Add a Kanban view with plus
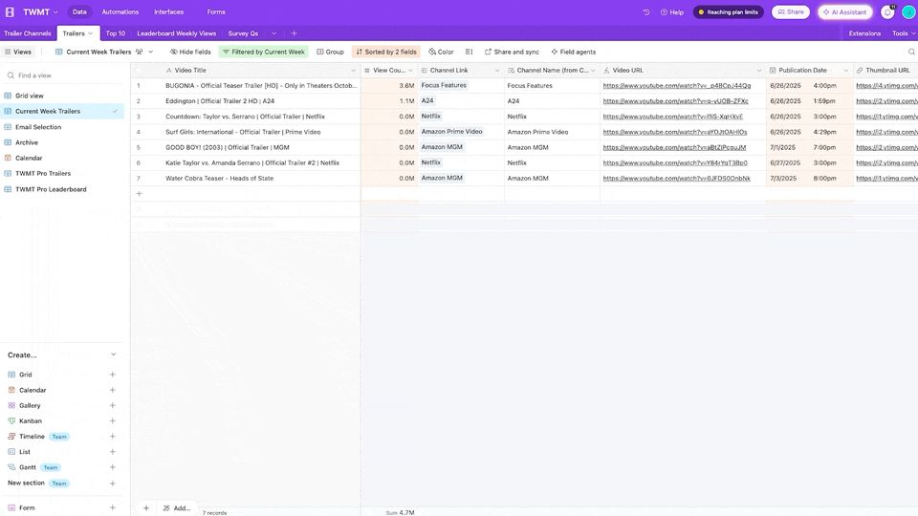Screen dimensions: 918x516 click(x=113, y=420)
